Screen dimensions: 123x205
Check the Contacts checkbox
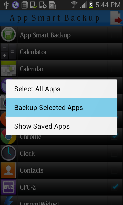[115, 170]
